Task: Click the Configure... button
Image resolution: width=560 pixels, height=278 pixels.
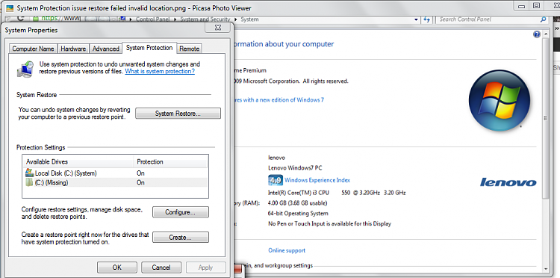Action: click(181, 212)
